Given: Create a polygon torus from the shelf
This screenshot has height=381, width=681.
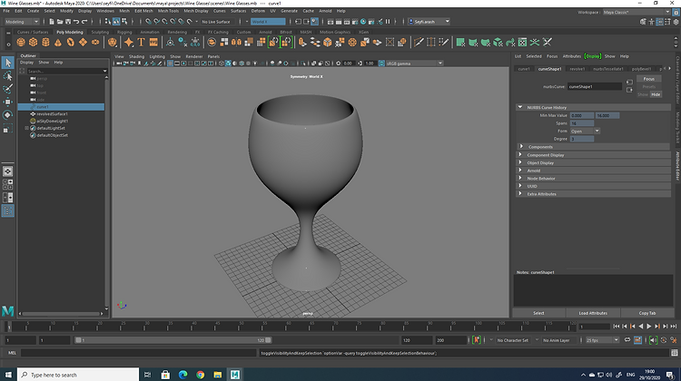Looking at the screenshot, I should [x=70, y=42].
